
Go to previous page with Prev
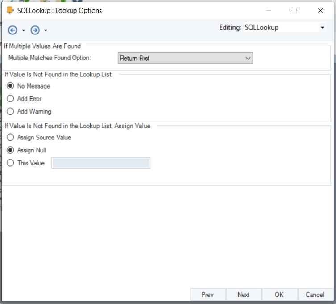207,295
